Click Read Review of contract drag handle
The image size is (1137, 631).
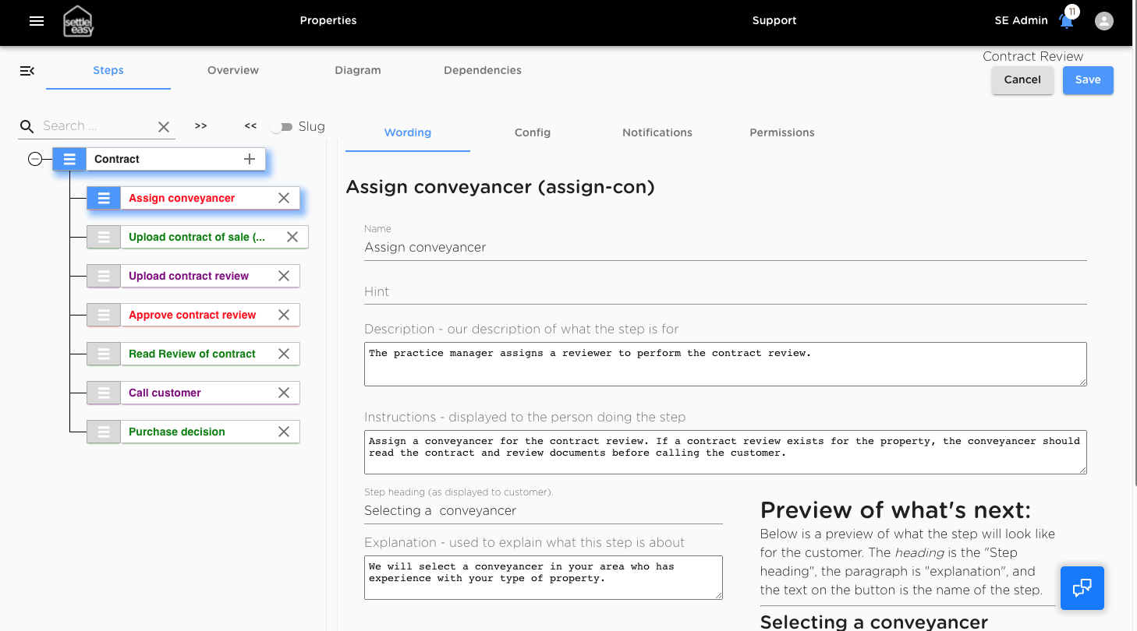104,354
